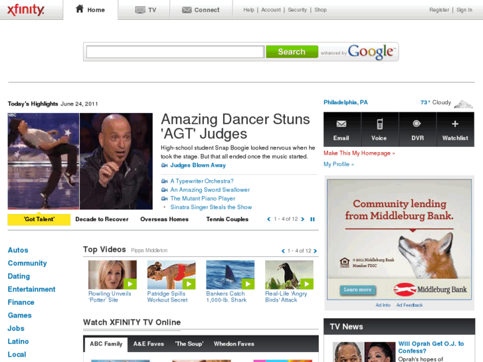The image size is (483, 362).
Task: Go to previous Top Videos page arrow
Action: tap(283, 251)
